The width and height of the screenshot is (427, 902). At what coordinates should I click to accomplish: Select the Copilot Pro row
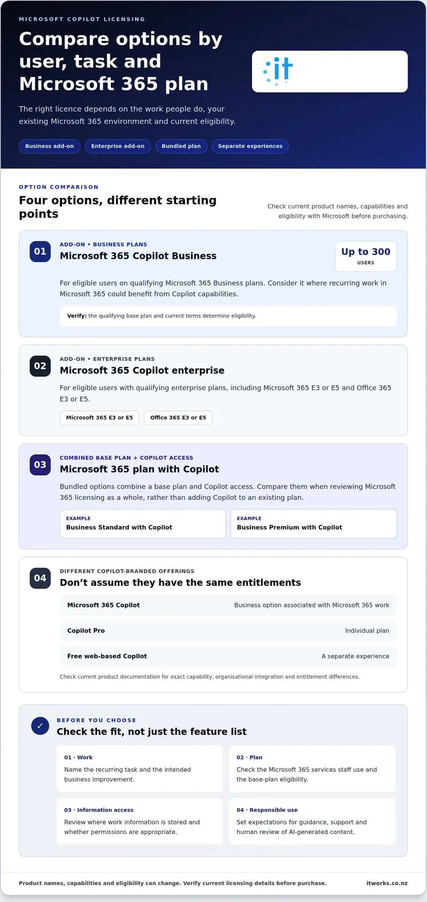click(x=228, y=630)
